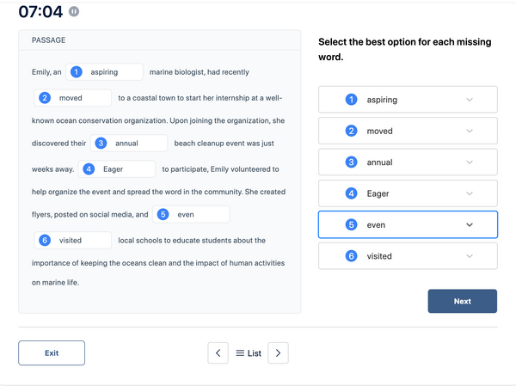Expand dropdown 2 showing moved

point(408,131)
